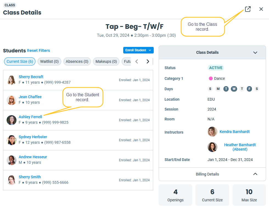
Task: Open instructor Kendra Barnhardt's record
Action: (234, 132)
